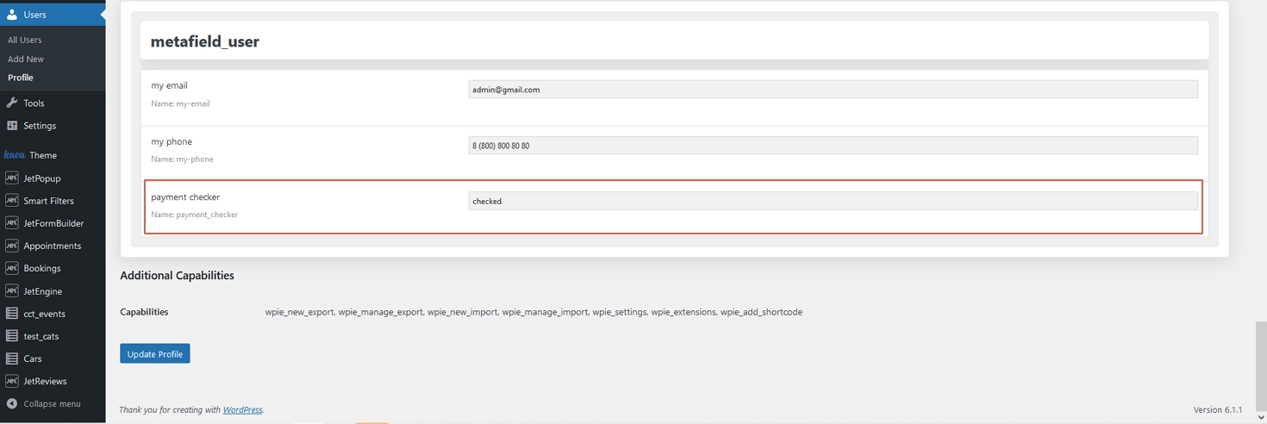Click the Cars list icon

click(x=12, y=358)
